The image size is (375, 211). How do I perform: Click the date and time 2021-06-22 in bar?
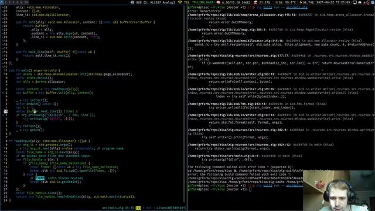click(x=333, y=2)
